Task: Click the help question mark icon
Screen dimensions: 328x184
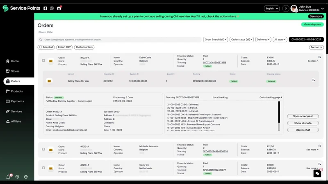Action: 286,9
